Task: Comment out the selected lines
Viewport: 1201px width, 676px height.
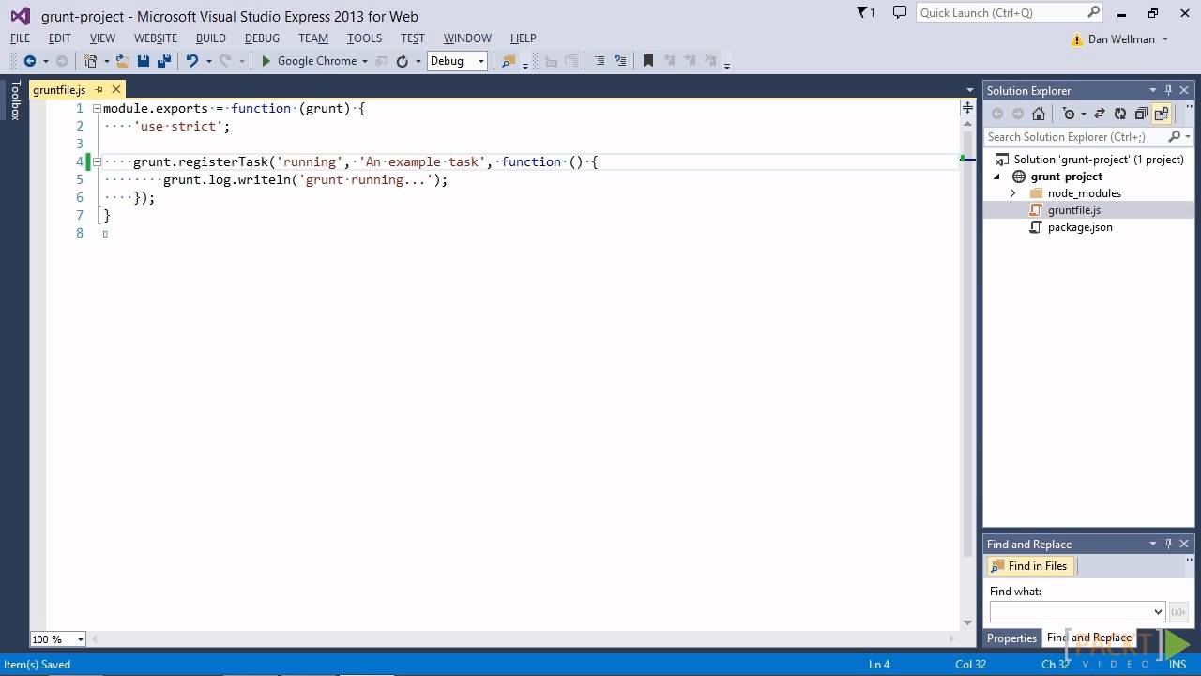Action: pyautogui.click(x=599, y=61)
